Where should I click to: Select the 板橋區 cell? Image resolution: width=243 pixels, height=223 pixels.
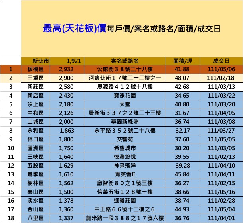pos(36,69)
